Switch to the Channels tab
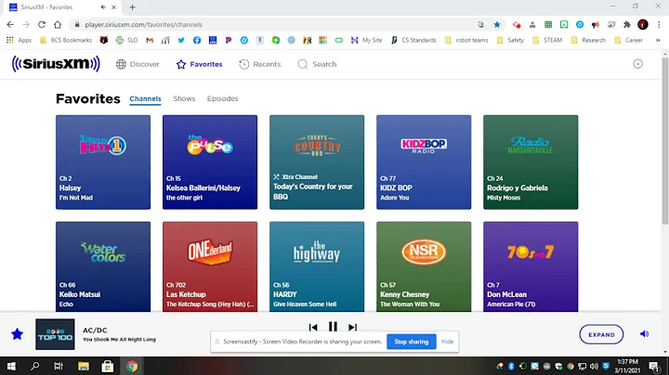 [145, 99]
